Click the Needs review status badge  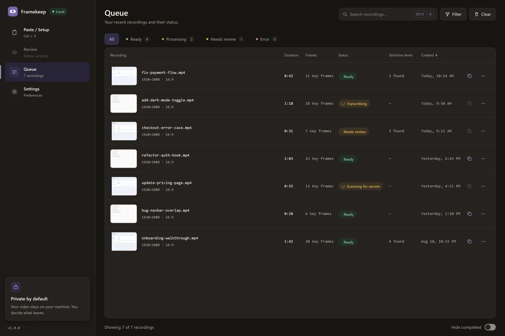point(354,132)
